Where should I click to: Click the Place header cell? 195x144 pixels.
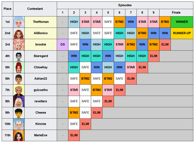pyautogui.click(x=7, y=9)
